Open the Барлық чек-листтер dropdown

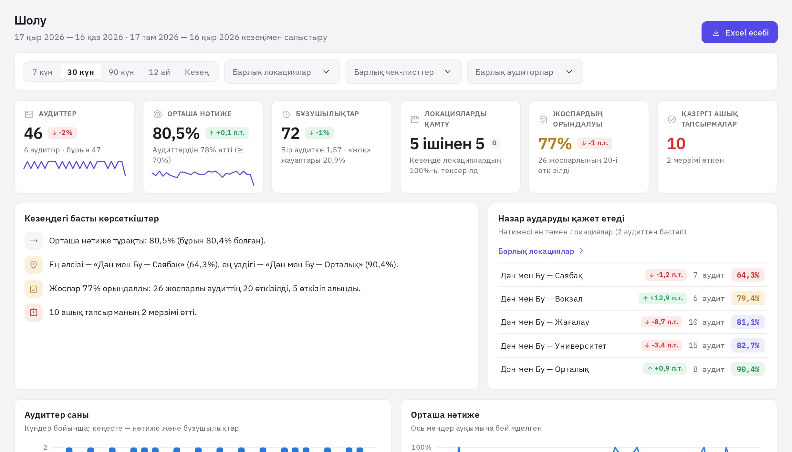[x=404, y=72]
